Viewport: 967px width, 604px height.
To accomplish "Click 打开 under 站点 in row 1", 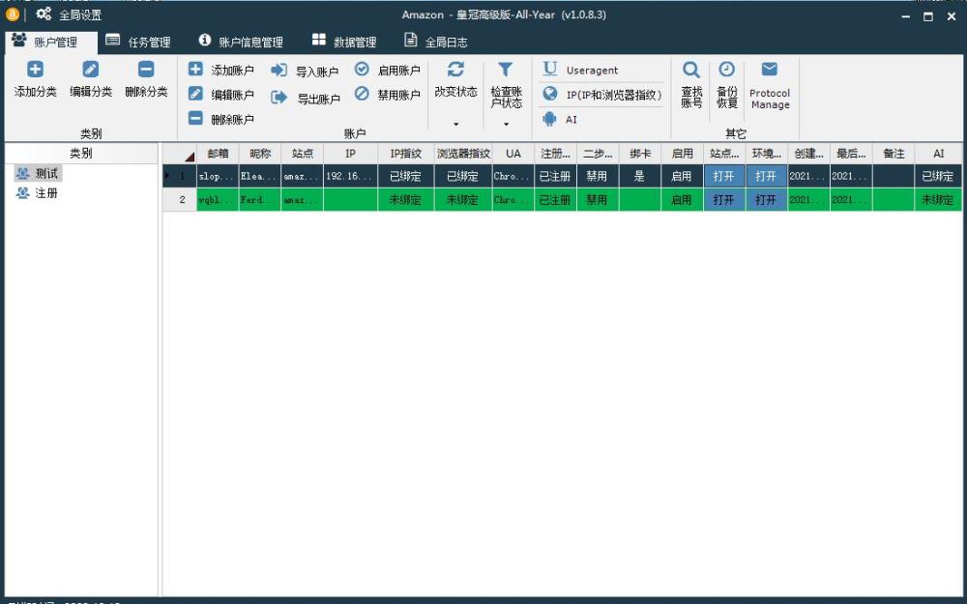I will 724,176.
